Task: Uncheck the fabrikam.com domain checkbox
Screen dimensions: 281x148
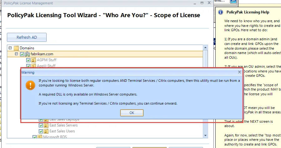Action: [22, 54]
